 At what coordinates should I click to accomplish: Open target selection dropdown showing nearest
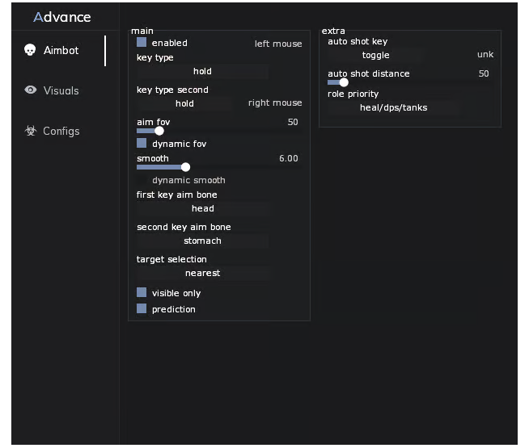(x=202, y=274)
